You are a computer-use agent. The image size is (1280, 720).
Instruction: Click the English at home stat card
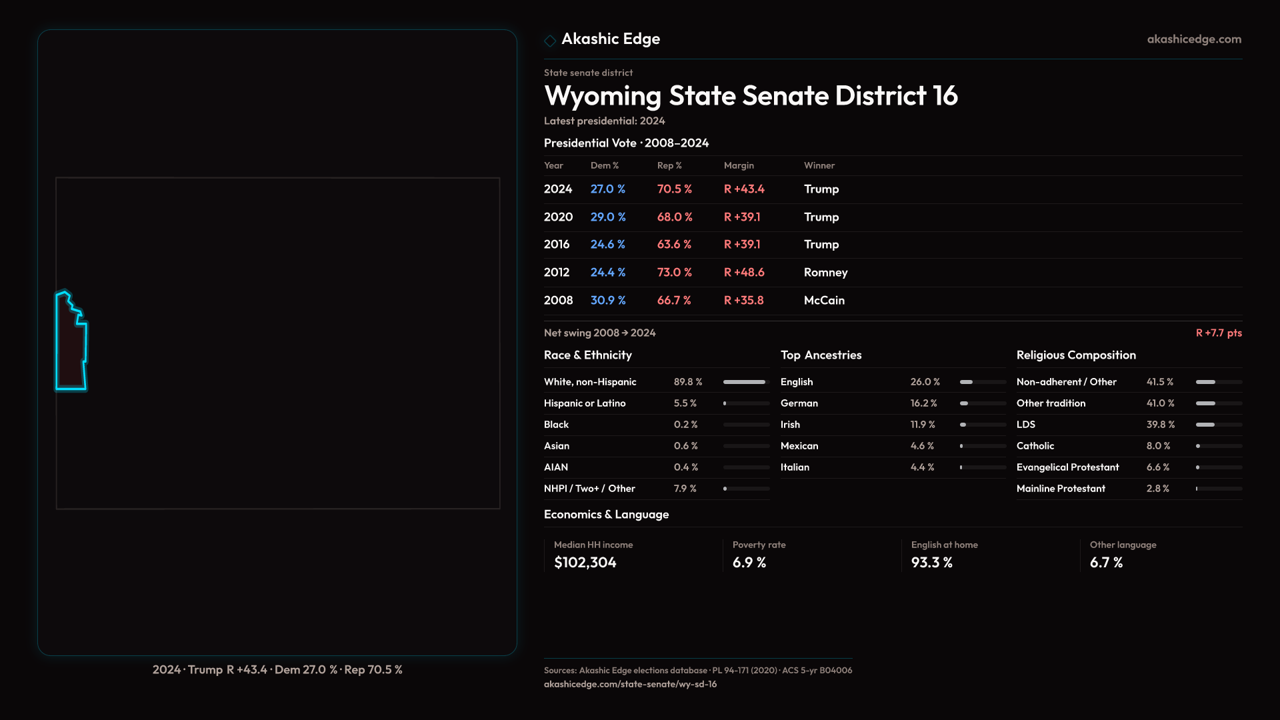(932, 555)
